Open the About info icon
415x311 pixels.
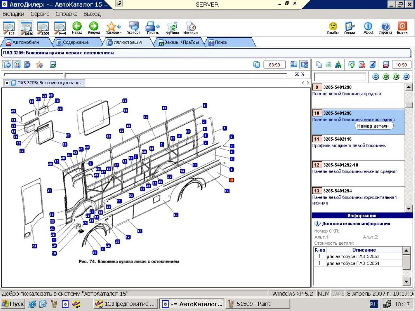pyautogui.click(x=368, y=28)
